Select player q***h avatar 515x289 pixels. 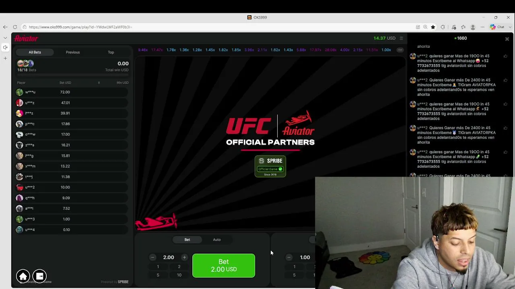(19, 198)
